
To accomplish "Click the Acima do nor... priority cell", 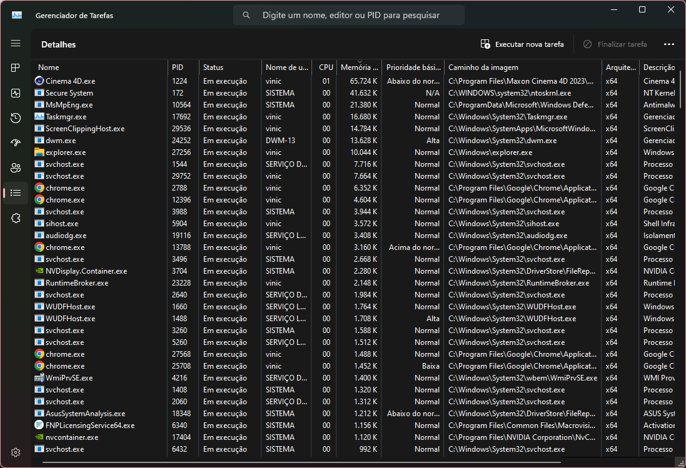I will coord(415,247).
